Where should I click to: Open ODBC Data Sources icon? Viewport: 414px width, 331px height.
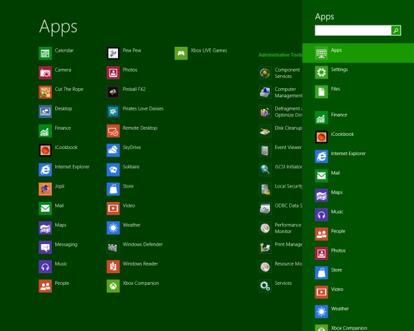click(265, 208)
